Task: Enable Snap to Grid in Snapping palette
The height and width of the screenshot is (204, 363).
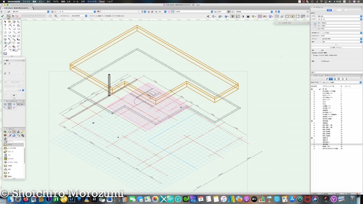Action: (x=5, y=104)
